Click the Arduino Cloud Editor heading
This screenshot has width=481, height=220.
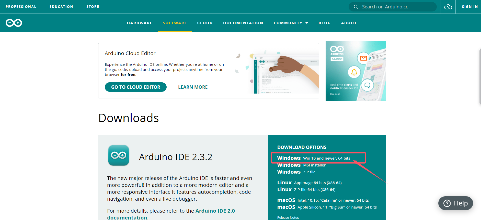point(130,53)
